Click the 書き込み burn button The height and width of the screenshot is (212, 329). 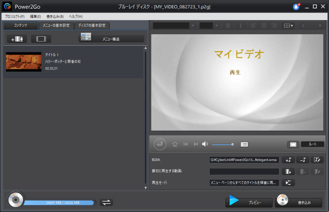(298, 202)
